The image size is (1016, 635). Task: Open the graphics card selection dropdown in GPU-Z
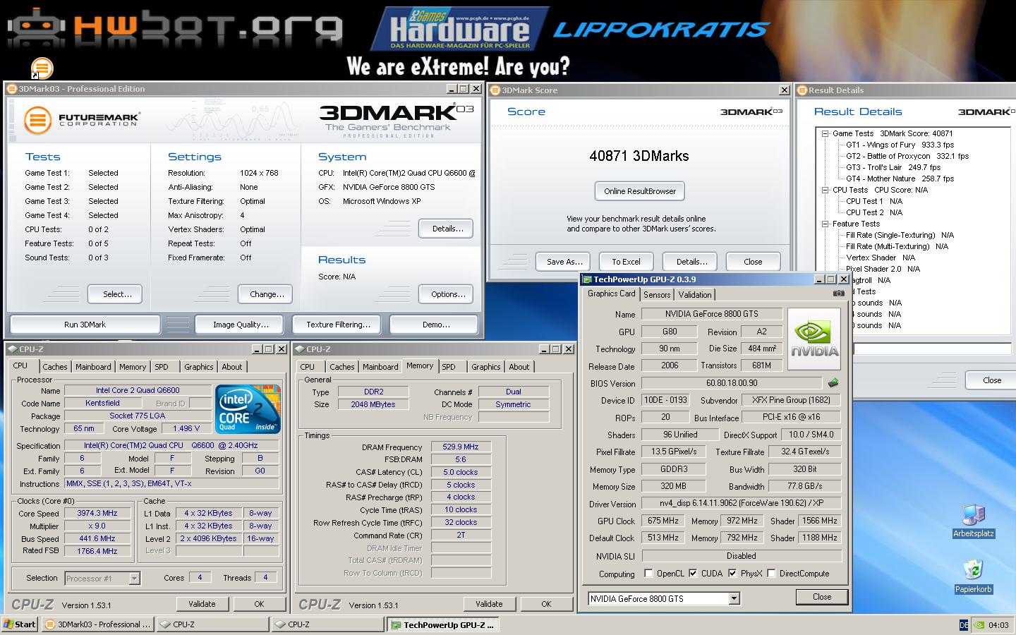(734, 598)
